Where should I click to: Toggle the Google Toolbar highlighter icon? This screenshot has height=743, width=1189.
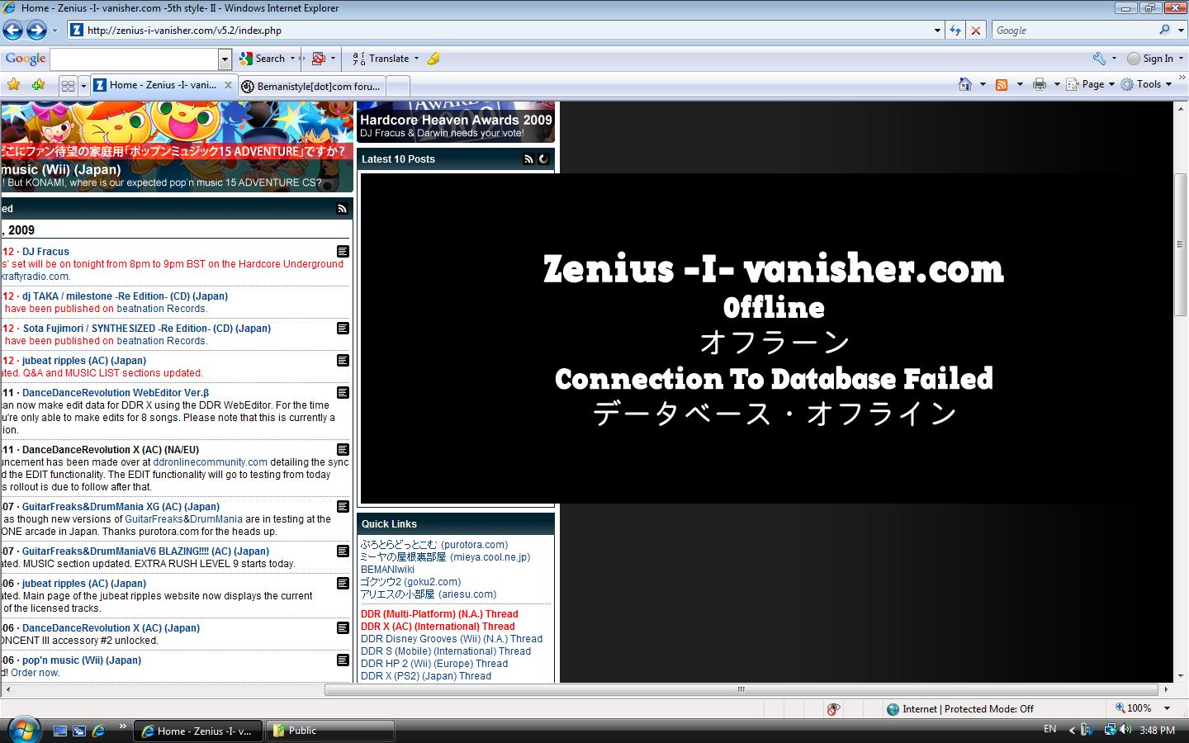[x=433, y=59]
